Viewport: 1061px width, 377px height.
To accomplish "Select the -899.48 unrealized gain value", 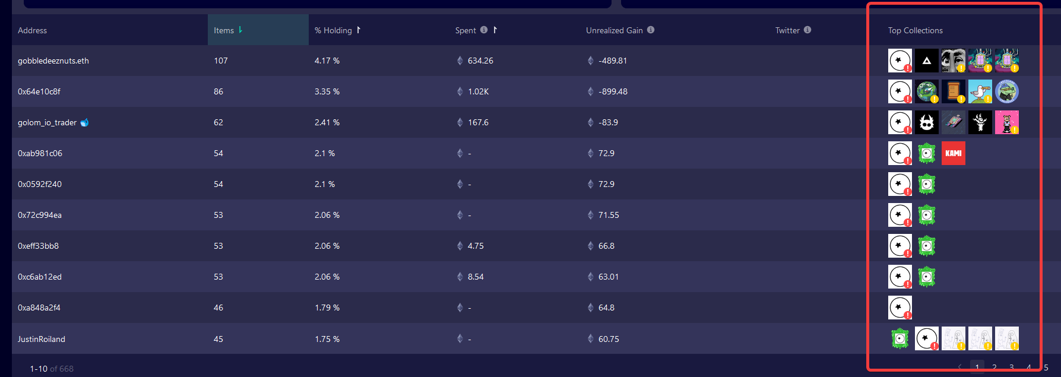I will click(613, 91).
